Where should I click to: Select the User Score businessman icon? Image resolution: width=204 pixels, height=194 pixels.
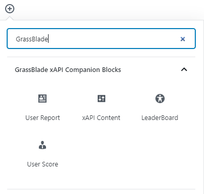42,145
